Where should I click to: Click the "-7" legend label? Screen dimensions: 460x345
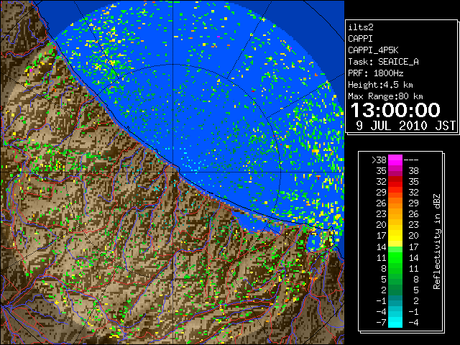point(382,323)
